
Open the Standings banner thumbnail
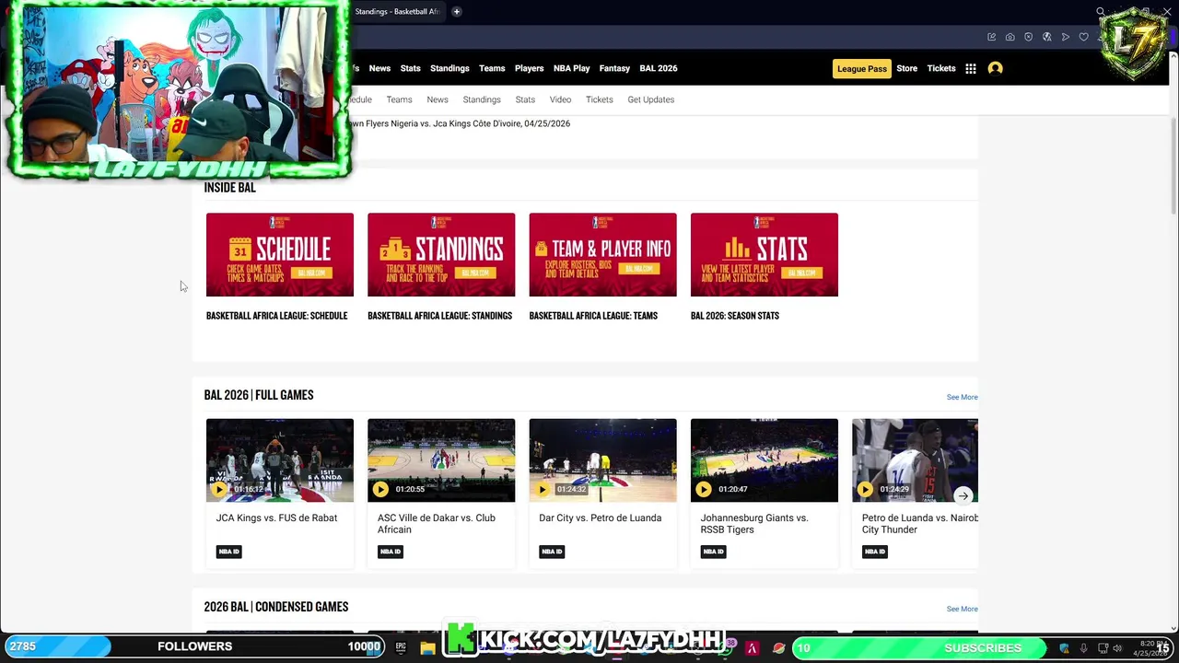[x=441, y=255]
